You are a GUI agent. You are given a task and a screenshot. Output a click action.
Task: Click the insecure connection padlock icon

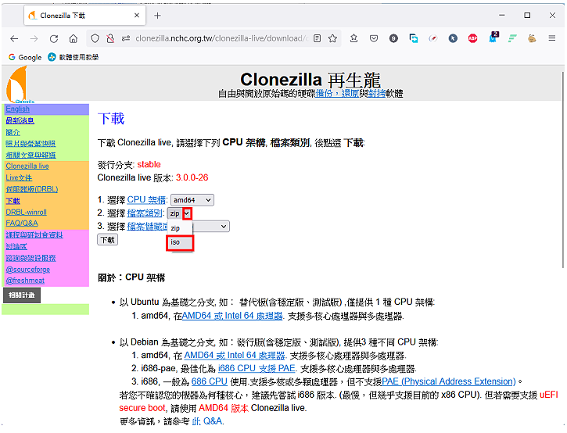point(110,38)
